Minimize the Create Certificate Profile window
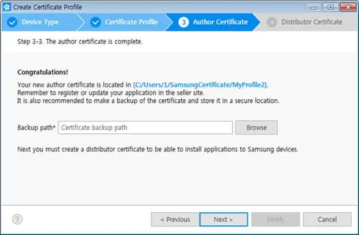Image resolution: width=359 pixels, height=235 pixels. click(313, 7)
